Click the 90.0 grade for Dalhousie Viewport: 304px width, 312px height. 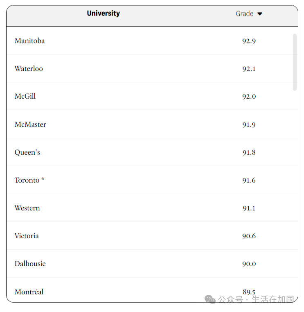coord(249,264)
